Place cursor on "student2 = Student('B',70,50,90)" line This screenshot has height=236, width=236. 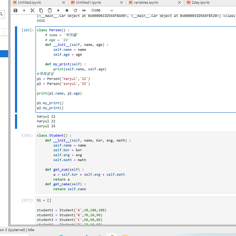[x=70, y=215]
